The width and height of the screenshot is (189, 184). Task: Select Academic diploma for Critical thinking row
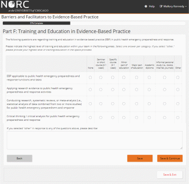pyautogui.click(x=149, y=118)
